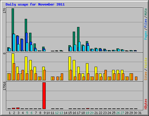Select the green "Hits" legend label

click(146, 12)
